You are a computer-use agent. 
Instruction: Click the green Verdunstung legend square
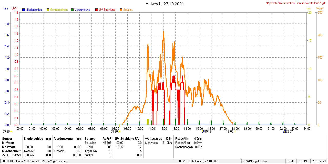72,10
